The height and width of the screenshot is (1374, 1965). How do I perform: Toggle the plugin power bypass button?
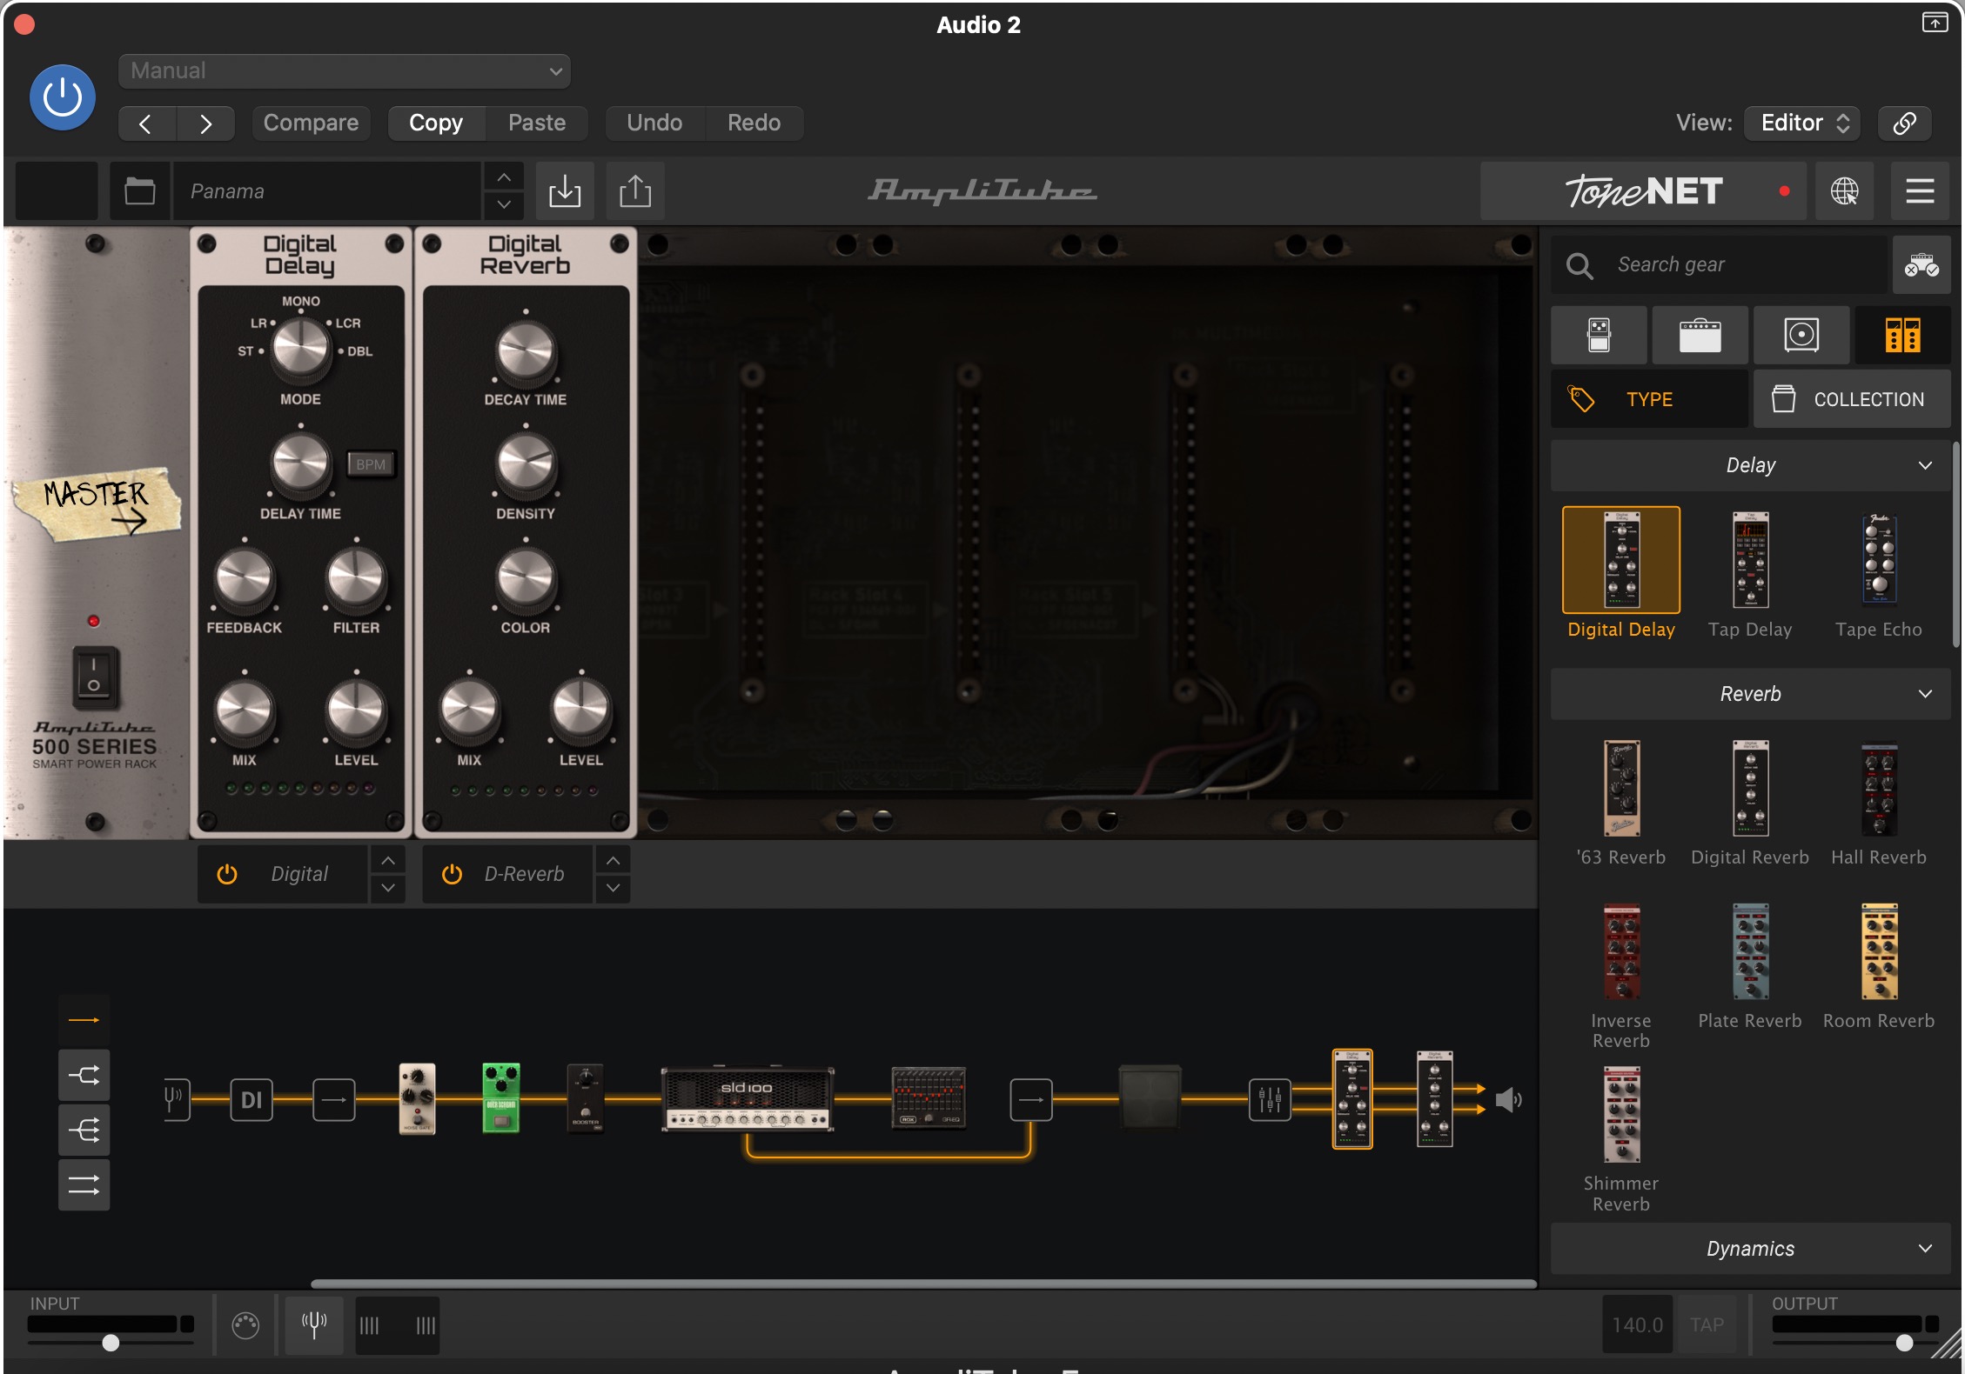tap(63, 97)
